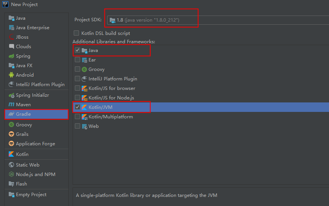Viewport: 329px width, 206px height.
Task: Click the Static Web globe icon
Action: (x=11, y=165)
